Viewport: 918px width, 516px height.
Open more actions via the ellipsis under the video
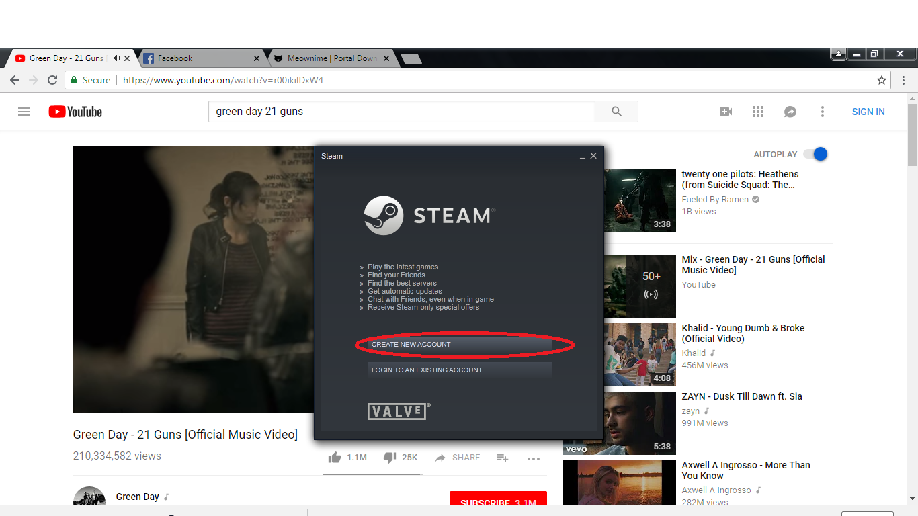534,458
